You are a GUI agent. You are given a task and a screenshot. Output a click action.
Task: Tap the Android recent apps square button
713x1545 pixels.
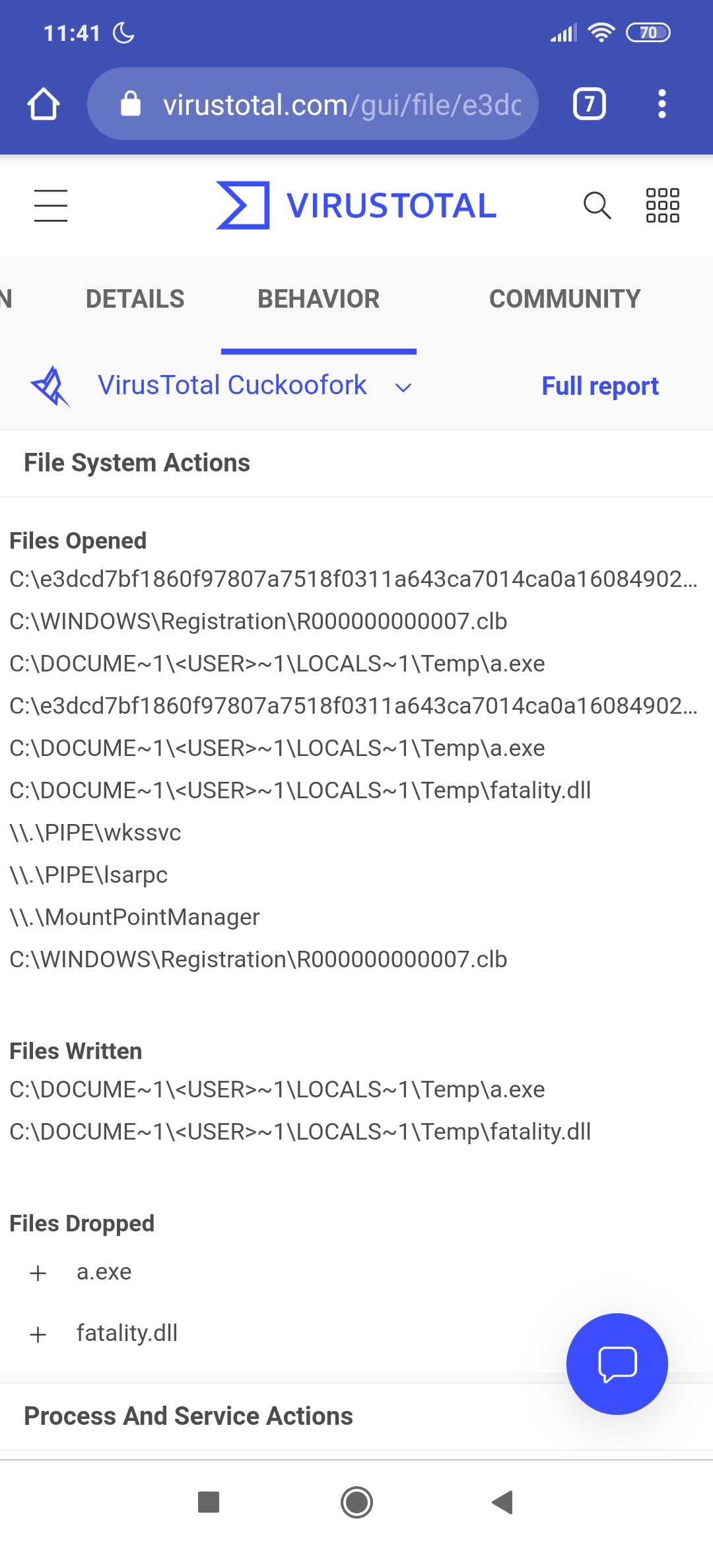click(x=209, y=1502)
